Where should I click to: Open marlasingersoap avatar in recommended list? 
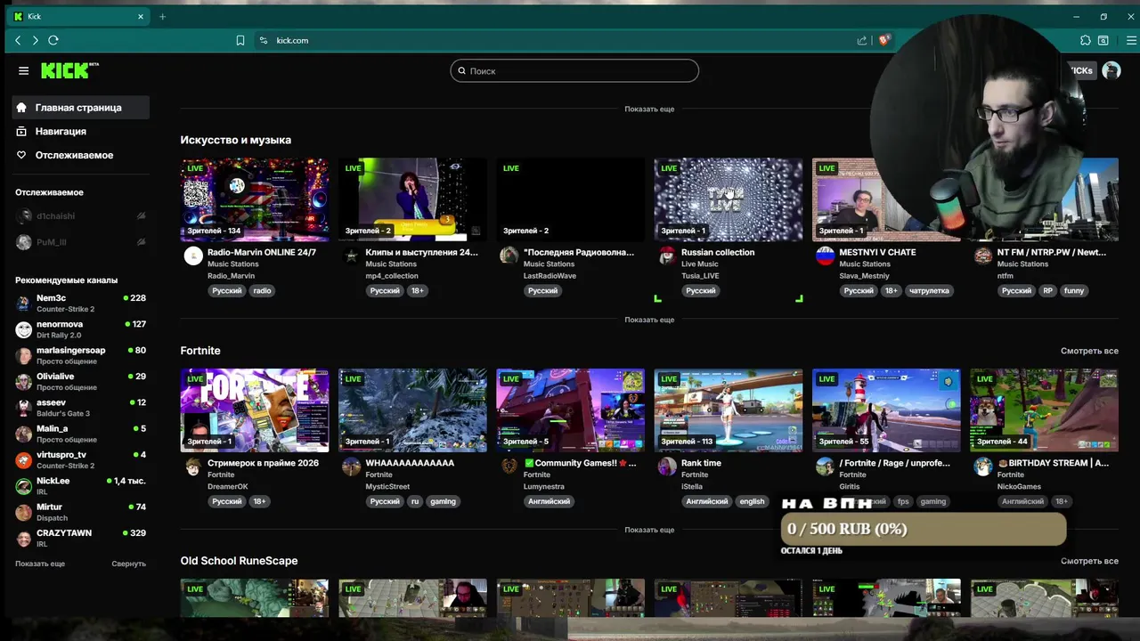pos(24,355)
